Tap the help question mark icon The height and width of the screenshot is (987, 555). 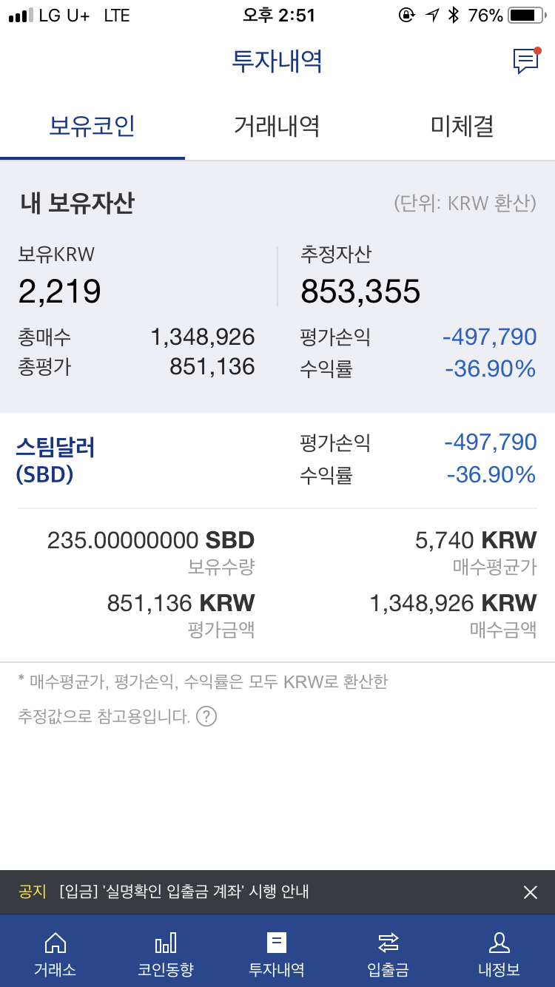206,716
